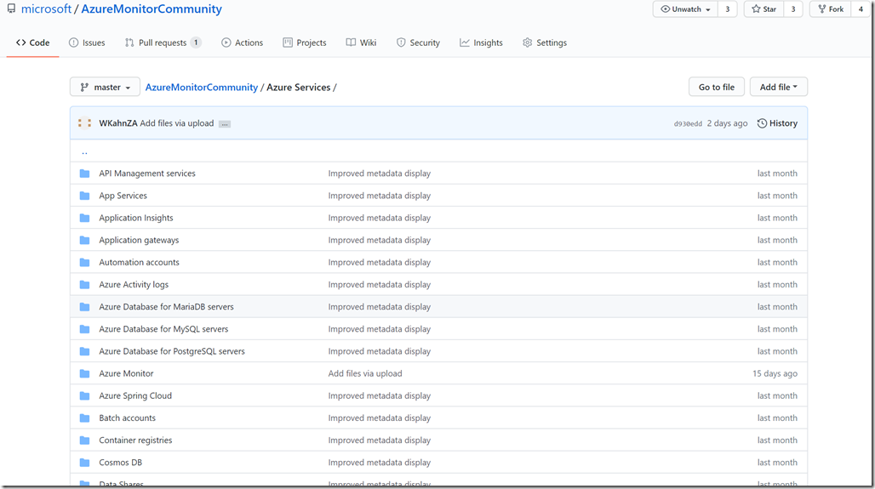Open Azure Database for MariaDB servers folder
The height and width of the screenshot is (489, 875).
(166, 307)
